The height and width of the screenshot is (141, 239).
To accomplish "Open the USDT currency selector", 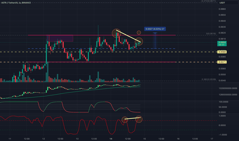I will click(x=228, y=3).
